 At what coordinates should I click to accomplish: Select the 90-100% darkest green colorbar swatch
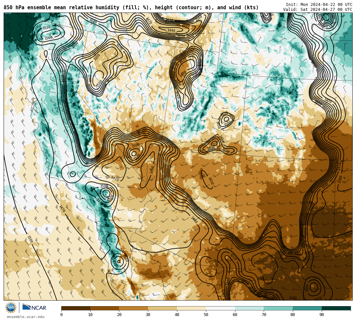[x=336, y=308]
